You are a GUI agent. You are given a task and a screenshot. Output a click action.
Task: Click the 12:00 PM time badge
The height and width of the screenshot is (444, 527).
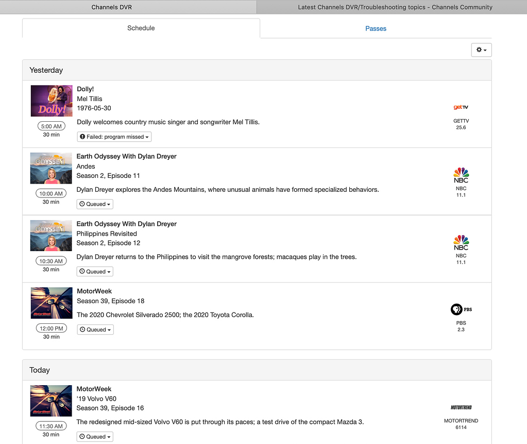[x=51, y=328]
